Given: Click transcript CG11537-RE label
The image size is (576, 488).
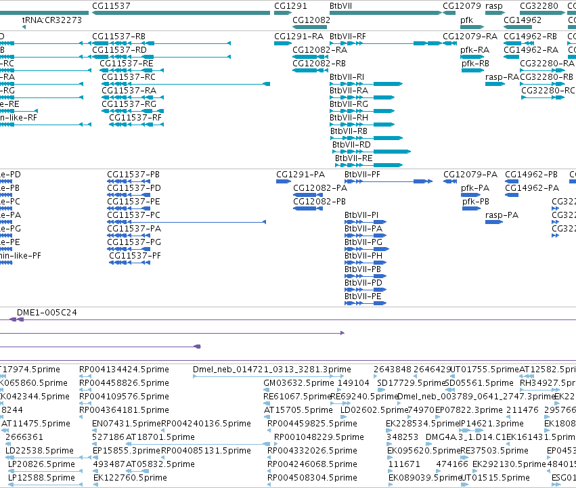Looking at the screenshot, I should tap(127, 64).
